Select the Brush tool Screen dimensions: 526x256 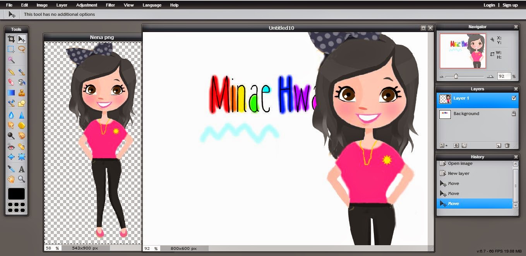pos(22,72)
